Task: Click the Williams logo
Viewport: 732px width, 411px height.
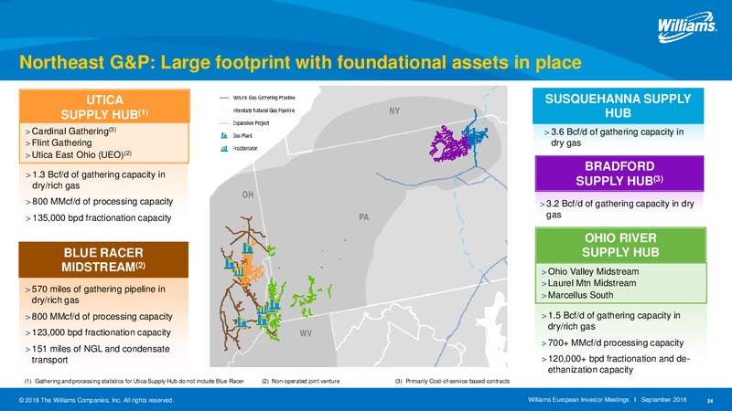Action: [x=687, y=27]
